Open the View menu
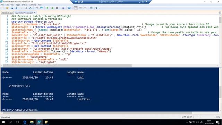222x125 pixels. (x=12, y=5)
